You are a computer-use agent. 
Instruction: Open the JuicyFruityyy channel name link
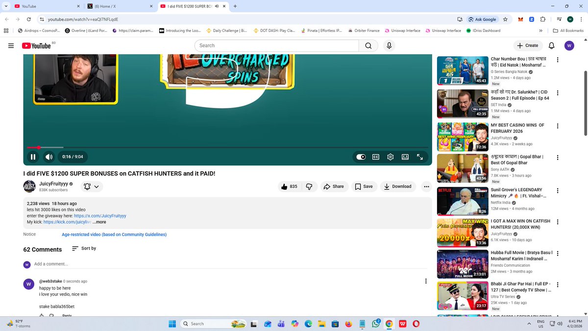click(53, 184)
